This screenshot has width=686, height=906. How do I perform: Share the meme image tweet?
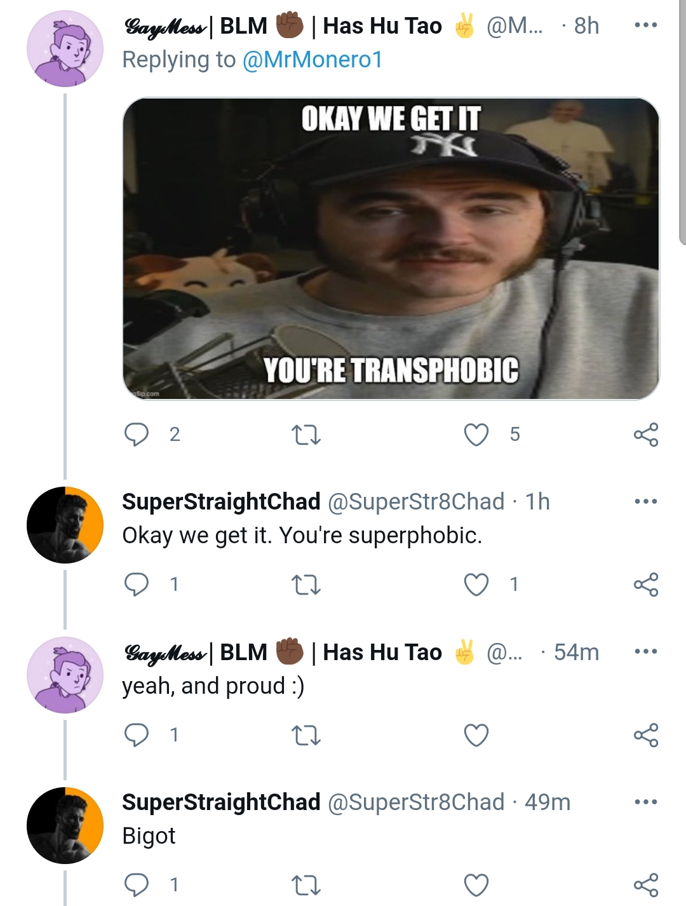click(x=646, y=435)
